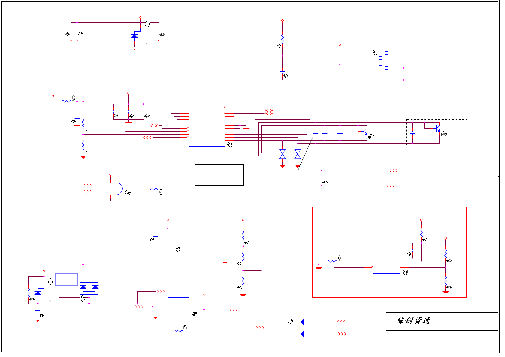The image size is (505, 357).
Task: Select the empty black-outlined box below the IC
Action: click(219, 175)
